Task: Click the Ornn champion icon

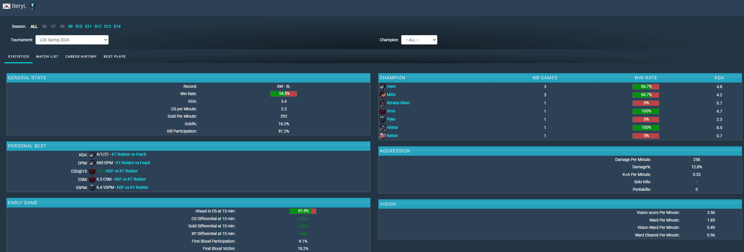Action: (382, 111)
